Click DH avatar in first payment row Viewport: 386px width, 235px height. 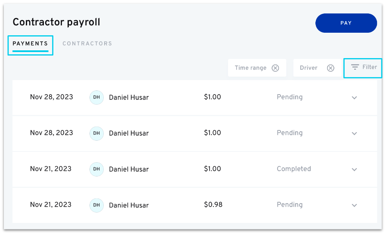pos(96,97)
